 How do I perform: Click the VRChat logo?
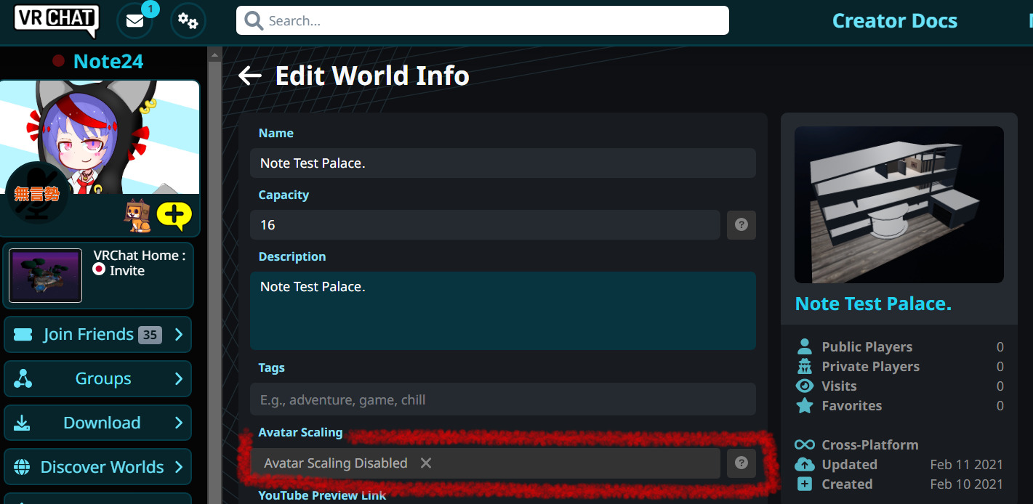coord(56,20)
